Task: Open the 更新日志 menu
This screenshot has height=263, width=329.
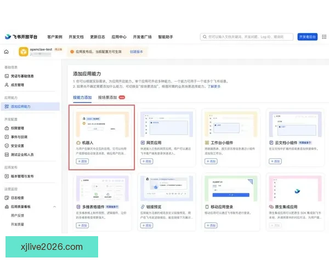Action: pos(98,37)
